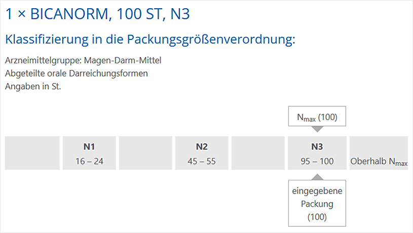The height and width of the screenshot is (233, 413).
Task: Click the bold N2 label
Action: point(202,147)
